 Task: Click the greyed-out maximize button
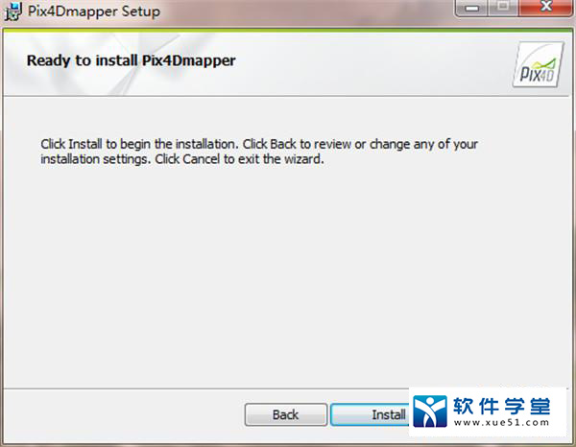coord(503,8)
